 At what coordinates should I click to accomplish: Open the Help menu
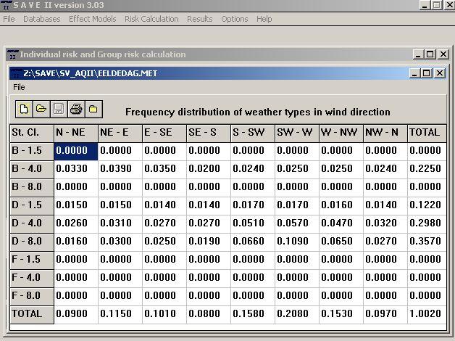[x=264, y=19]
